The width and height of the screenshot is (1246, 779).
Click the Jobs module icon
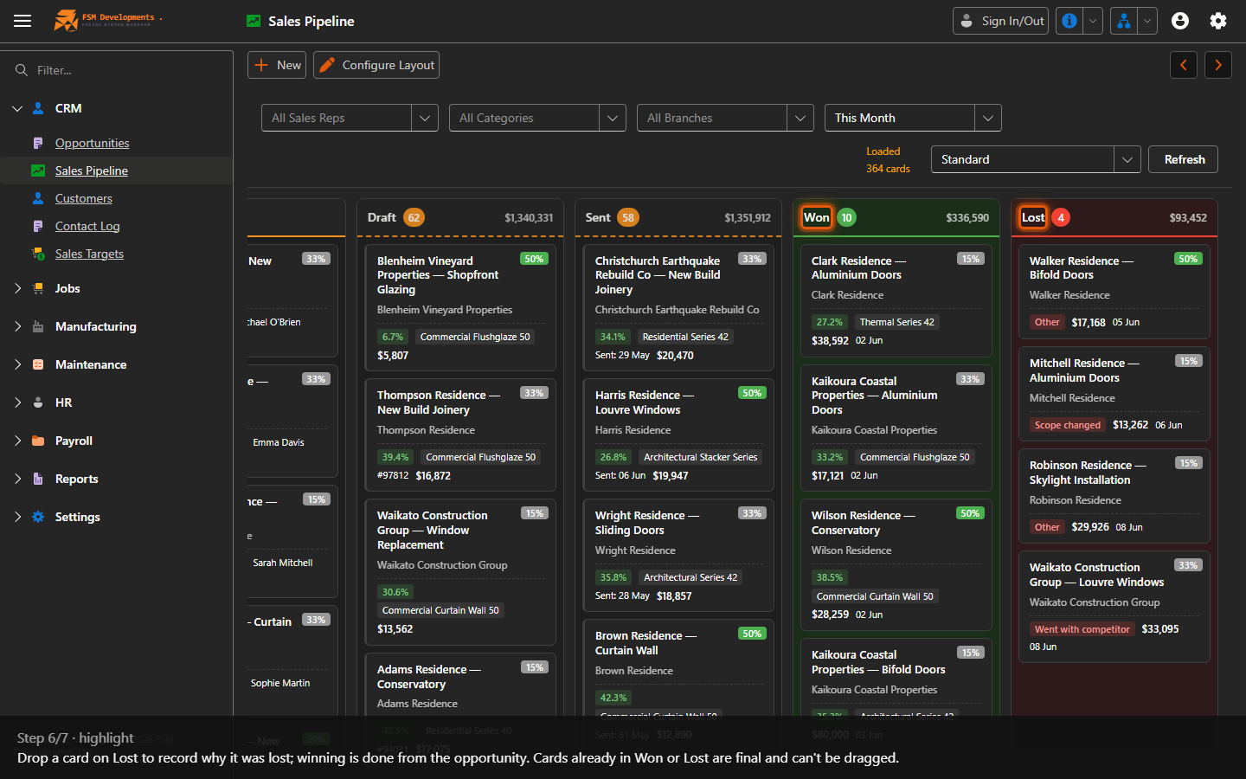pos(38,288)
